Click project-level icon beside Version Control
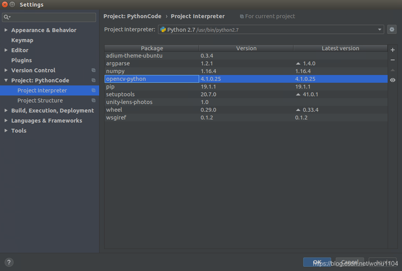Screen dimensions: 402x271 tap(94, 70)
